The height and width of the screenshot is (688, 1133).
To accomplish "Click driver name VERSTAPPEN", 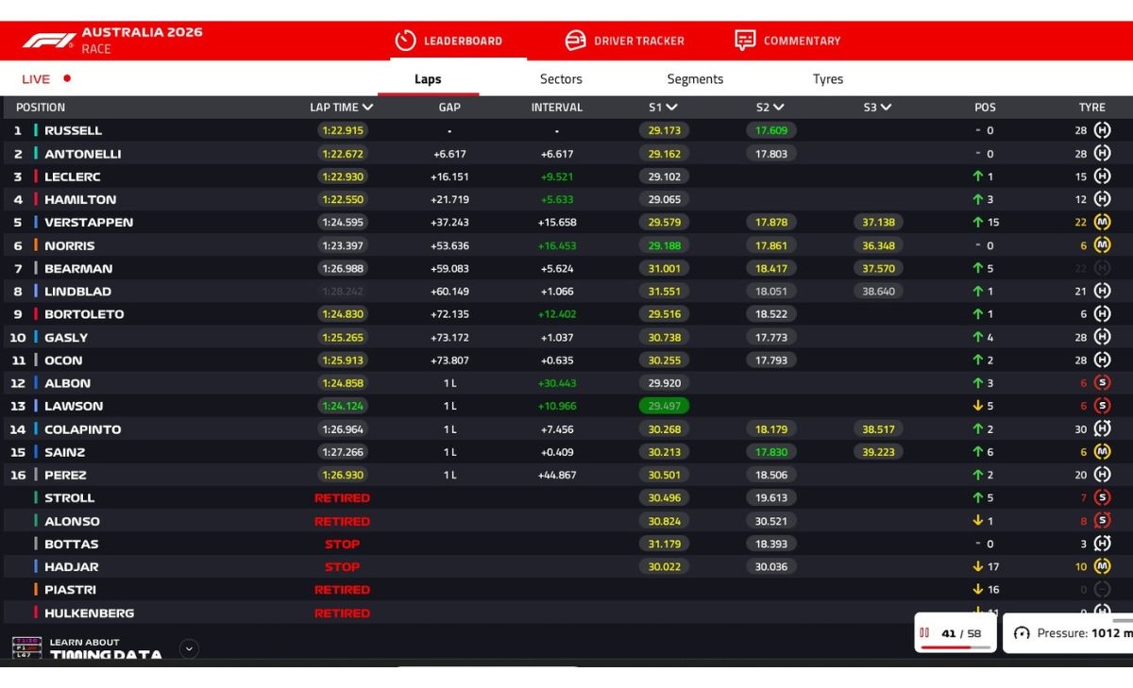I will [89, 223].
